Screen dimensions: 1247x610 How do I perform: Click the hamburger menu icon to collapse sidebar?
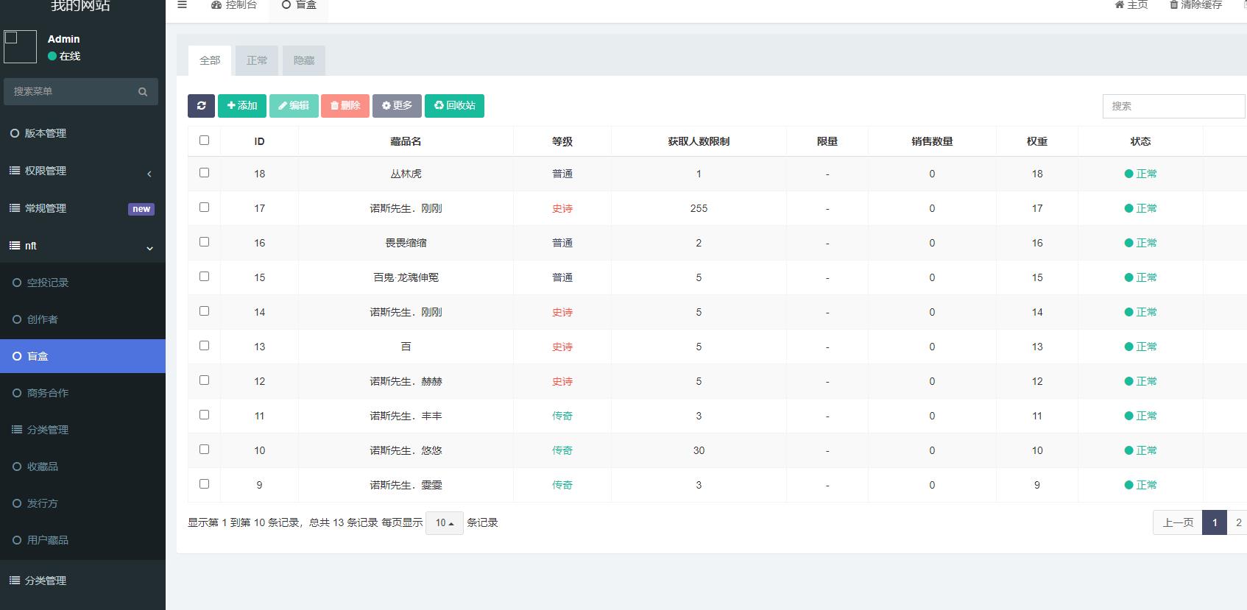point(183,5)
